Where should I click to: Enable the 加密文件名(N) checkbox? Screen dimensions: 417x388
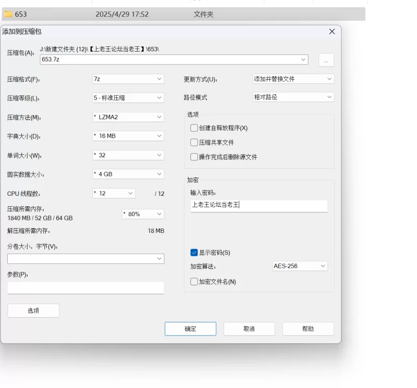click(x=194, y=281)
